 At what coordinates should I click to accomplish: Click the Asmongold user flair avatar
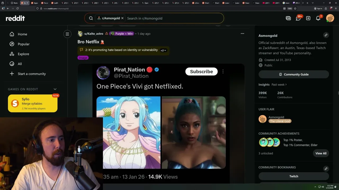coord(262,119)
